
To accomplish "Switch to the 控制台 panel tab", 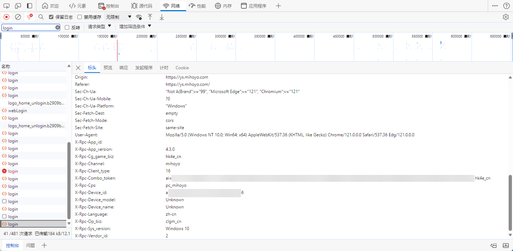I will (x=109, y=6).
